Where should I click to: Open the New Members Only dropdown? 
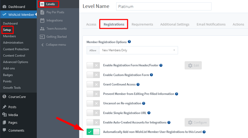pyautogui.click(x=138, y=50)
